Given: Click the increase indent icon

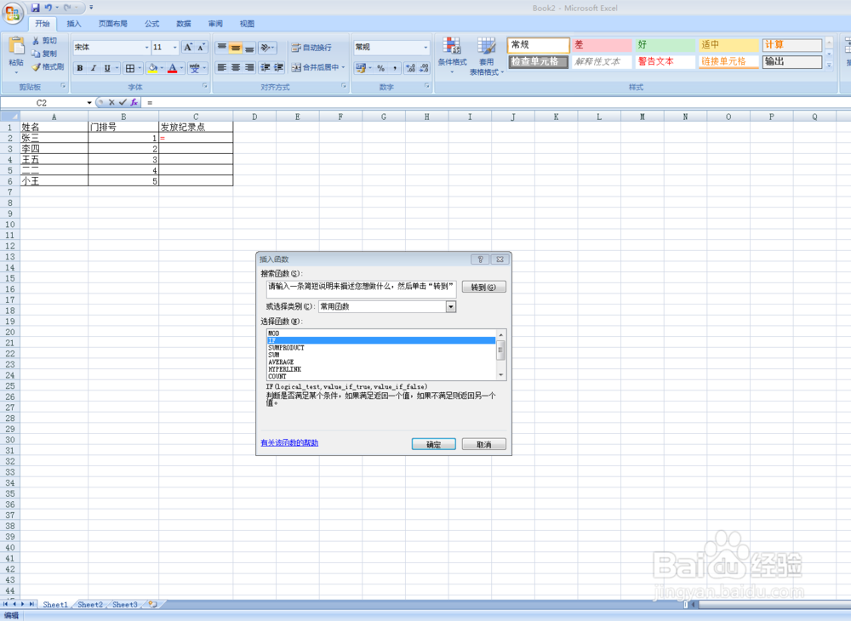Looking at the screenshot, I should pyautogui.click(x=279, y=67).
